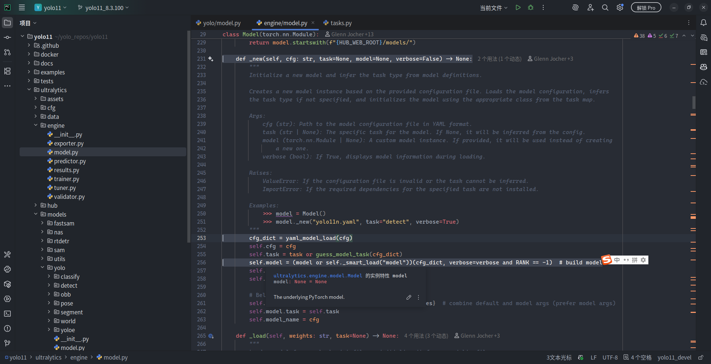Switch to the tasks.py editor tab
Image resolution: width=711 pixels, height=364 pixels.
pos(337,23)
